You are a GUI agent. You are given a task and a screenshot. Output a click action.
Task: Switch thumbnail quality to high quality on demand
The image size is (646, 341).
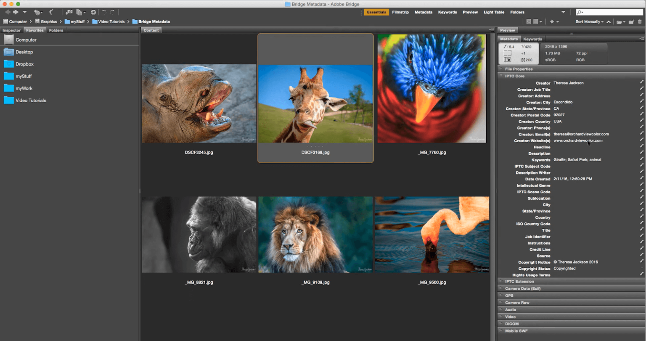(x=537, y=22)
